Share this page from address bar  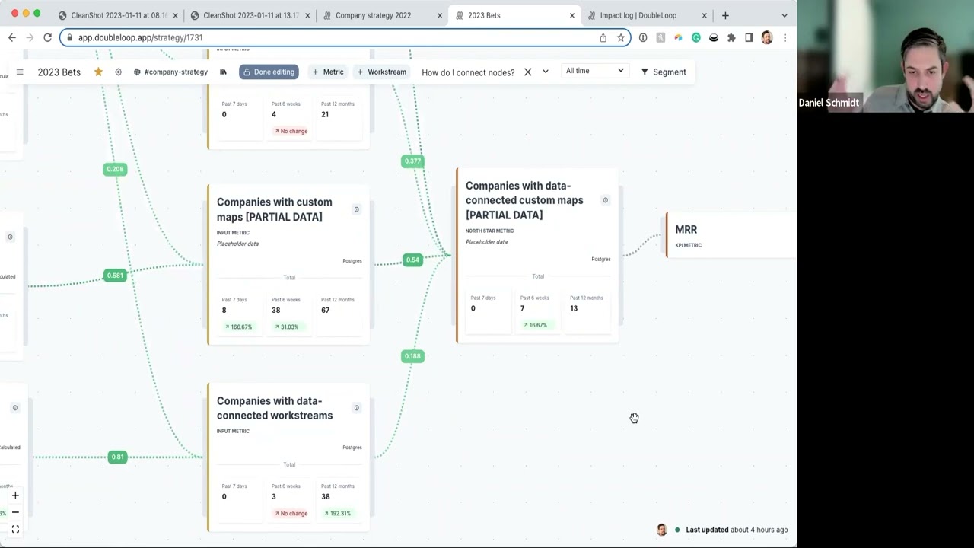tap(603, 37)
